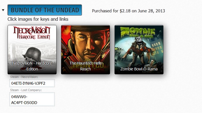The height and width of the screenshot is (113, 202).
Task: Click the "Steam - NecroVision:" label
Action: click(x=24, y=77)
